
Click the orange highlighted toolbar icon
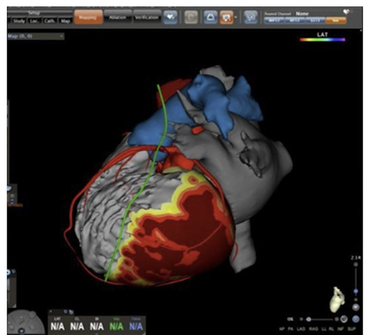pyautogui.click(x=226, y=17)
